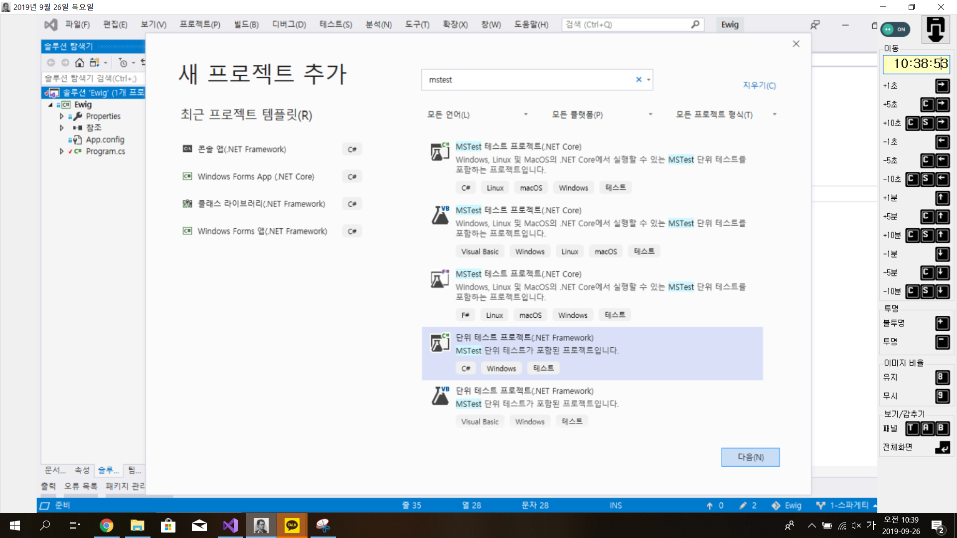Open KakaoTalk from the taskbar

pos(292,526)
